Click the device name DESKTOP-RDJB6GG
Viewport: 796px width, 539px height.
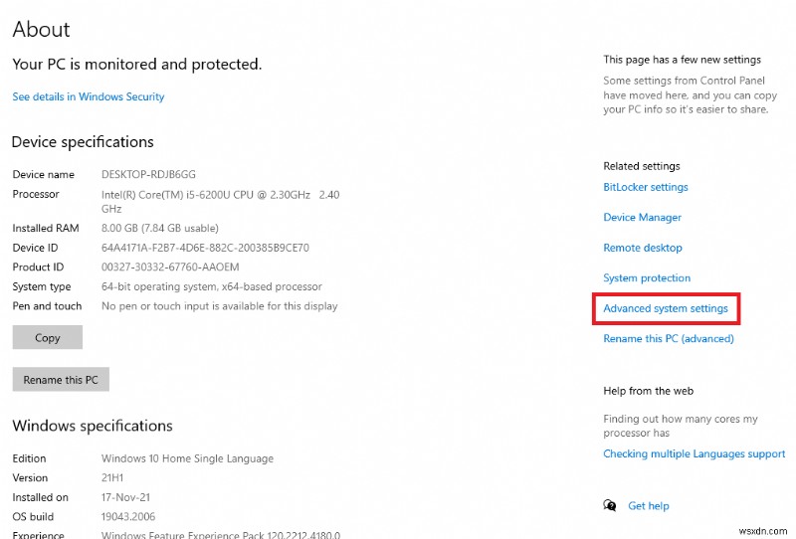(x=148, y=175)
